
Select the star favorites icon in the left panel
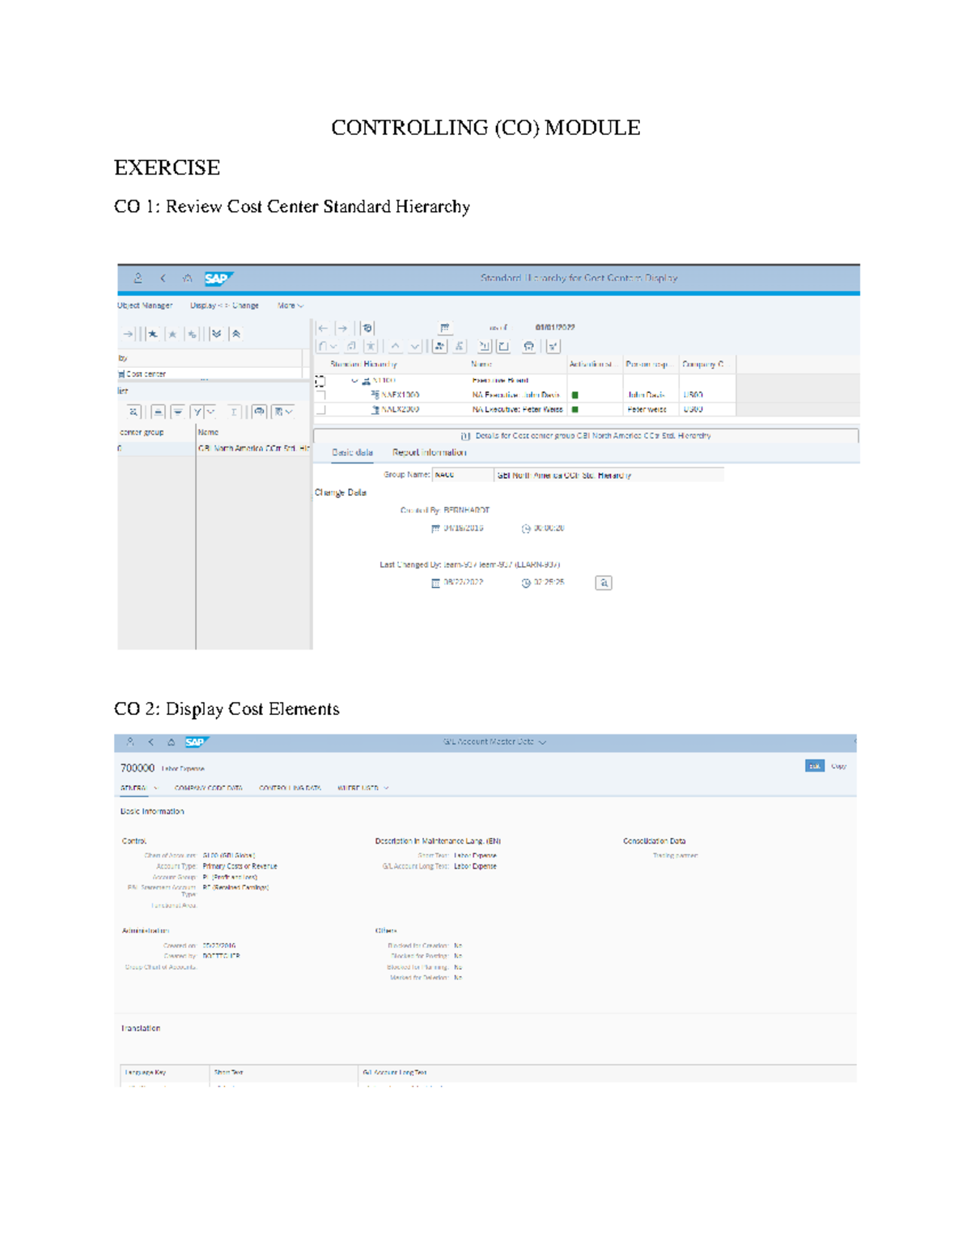tap(153, 336)
